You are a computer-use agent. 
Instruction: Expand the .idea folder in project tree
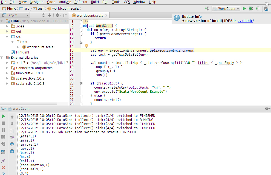tap(7, 26)
